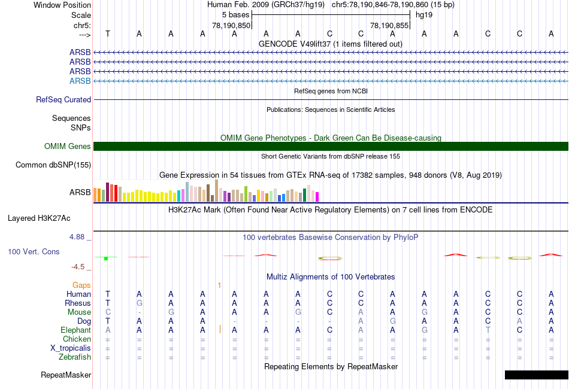Click the black RepeatMasker repeat block
Image resolution: width=569 pixels, height=389 pixels.
(536, 375)
